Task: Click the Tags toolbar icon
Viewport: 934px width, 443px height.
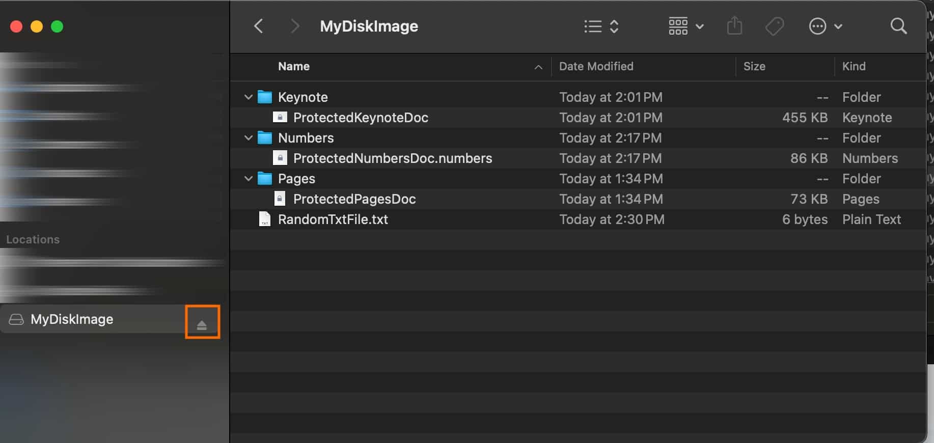Action: click(x=775, y=26)
